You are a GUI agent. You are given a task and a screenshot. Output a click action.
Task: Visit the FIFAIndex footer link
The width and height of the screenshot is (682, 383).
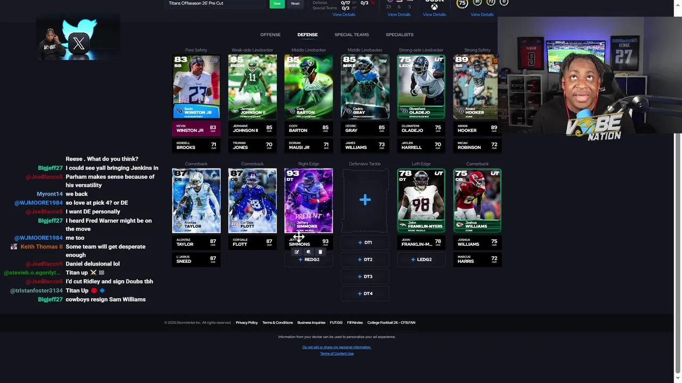click(355, 322)
